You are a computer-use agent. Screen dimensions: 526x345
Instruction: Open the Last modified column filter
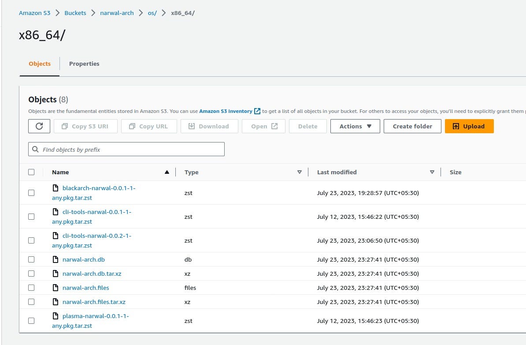tap(432, 172)
